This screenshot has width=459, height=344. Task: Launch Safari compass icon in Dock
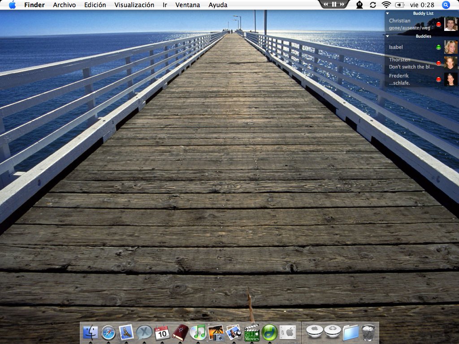click(x=108, y=333)
